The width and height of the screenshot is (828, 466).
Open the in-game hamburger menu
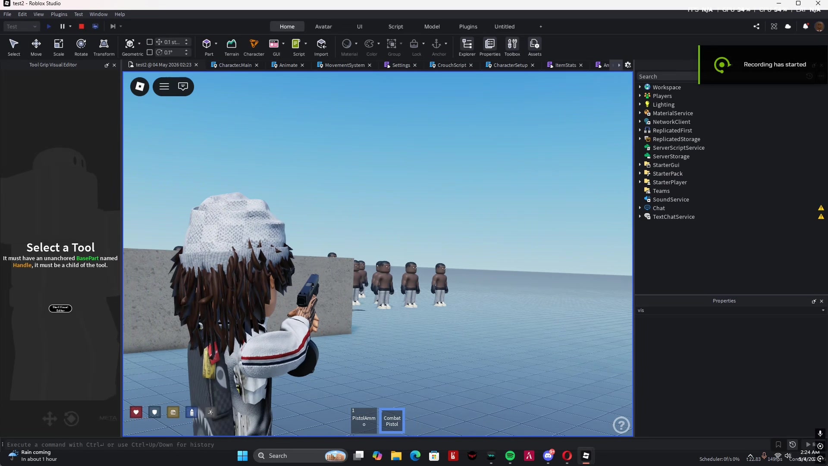164,86
